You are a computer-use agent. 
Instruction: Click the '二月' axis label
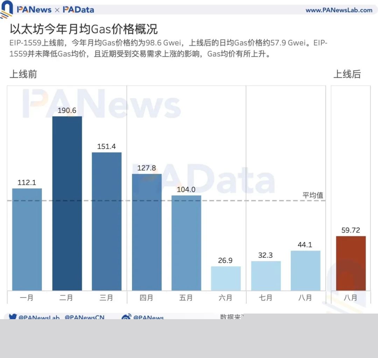click(66, 298)
